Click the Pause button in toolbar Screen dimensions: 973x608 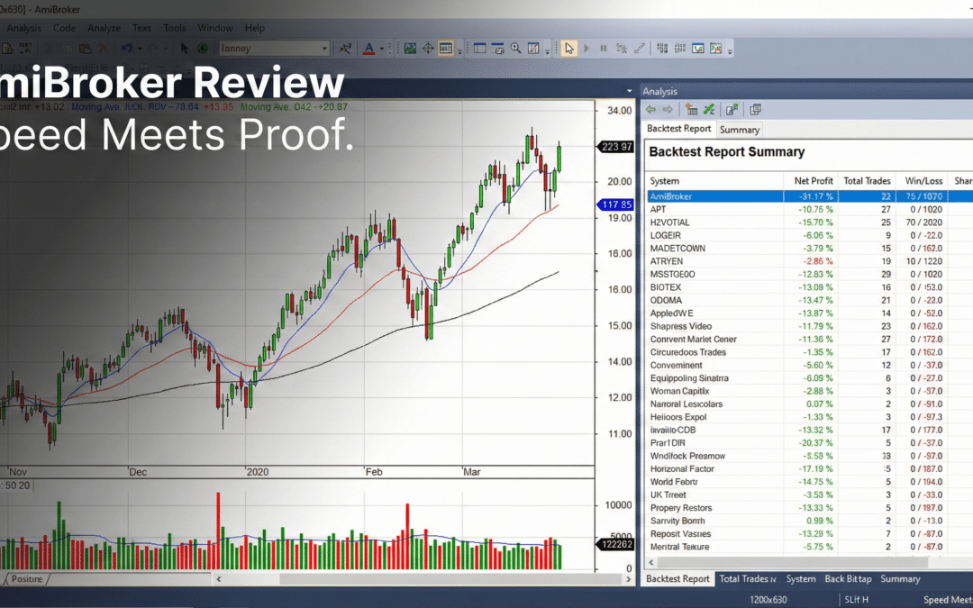coord(603,49)
